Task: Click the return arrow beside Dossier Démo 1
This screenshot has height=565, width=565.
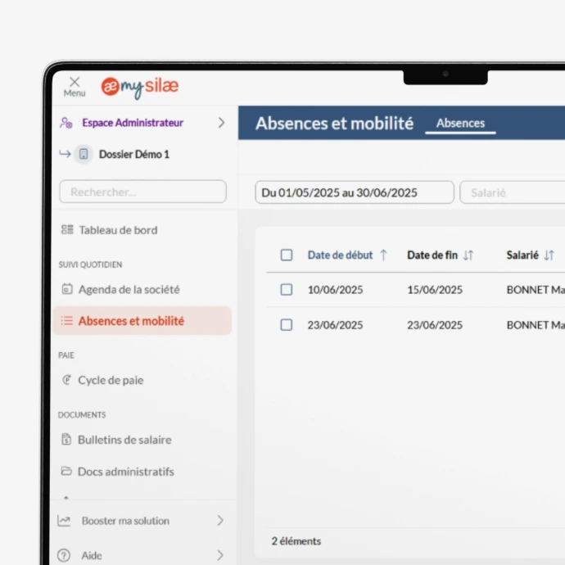Action: click(x=65, y=154)
